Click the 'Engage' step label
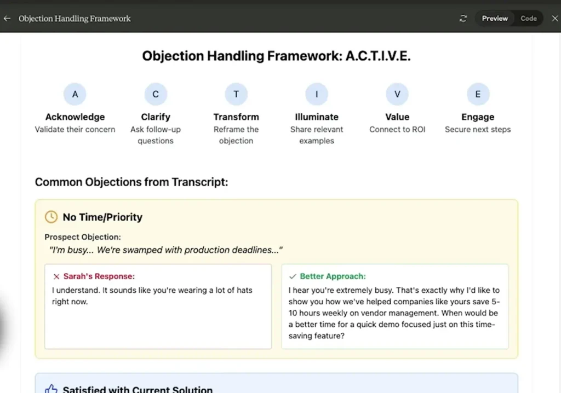The width and height of the screenshot is (561, 393). (478, 117)
